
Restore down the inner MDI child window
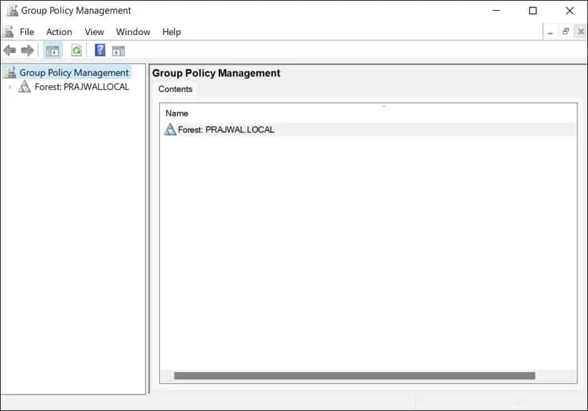565,32
